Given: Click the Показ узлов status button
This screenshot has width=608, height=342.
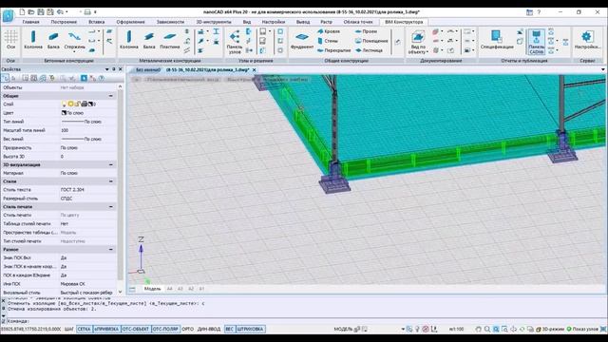Looking at the screenshot, I should click(x=582, y=330).
